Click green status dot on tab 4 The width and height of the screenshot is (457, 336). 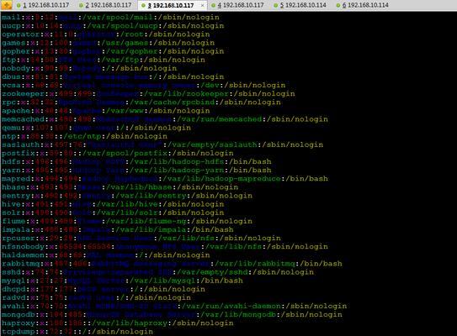coord(213,6)
